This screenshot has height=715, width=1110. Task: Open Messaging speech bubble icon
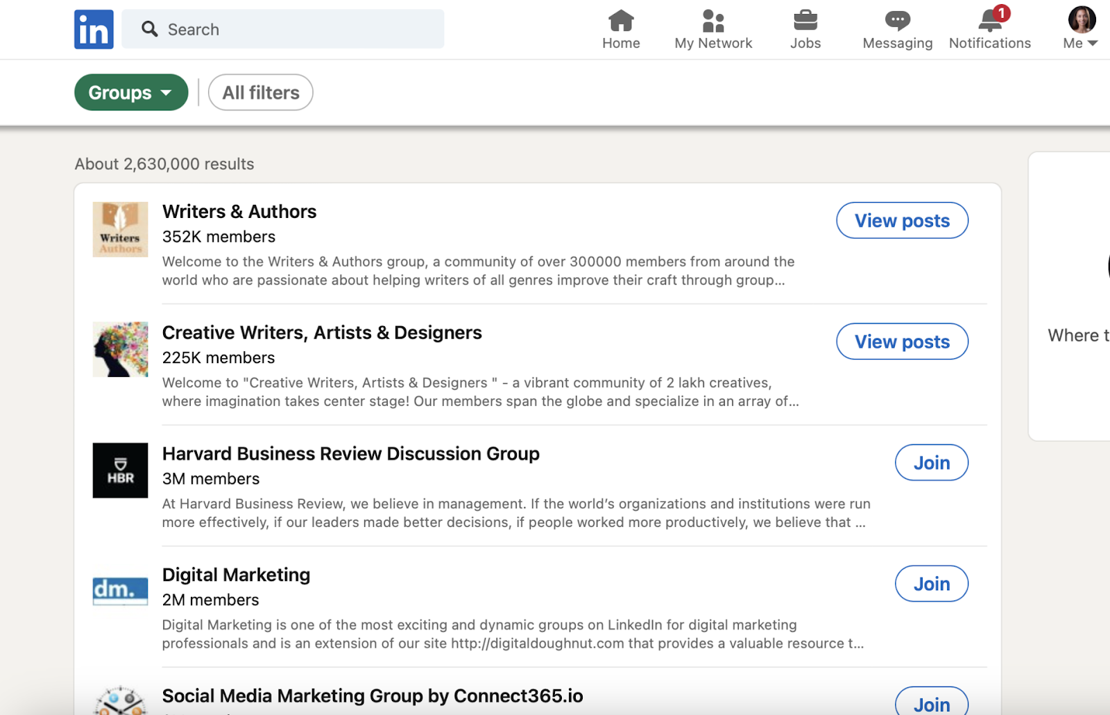(898, 21)
